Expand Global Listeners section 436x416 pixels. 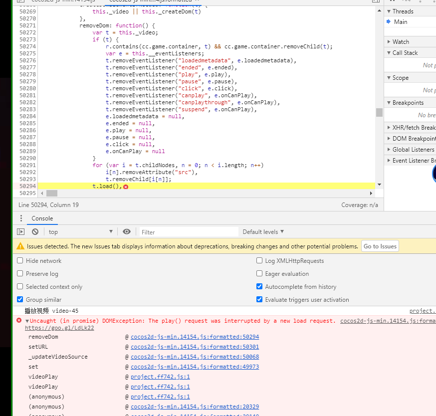(389, 150)
